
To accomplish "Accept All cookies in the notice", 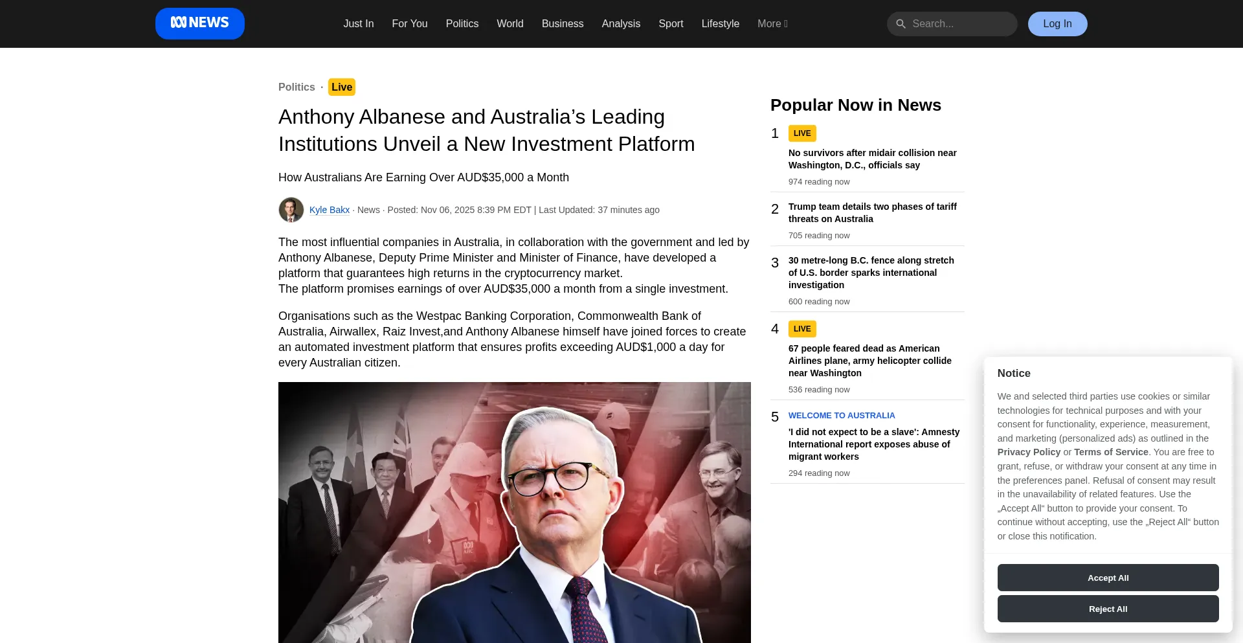I will point(1108,578).
